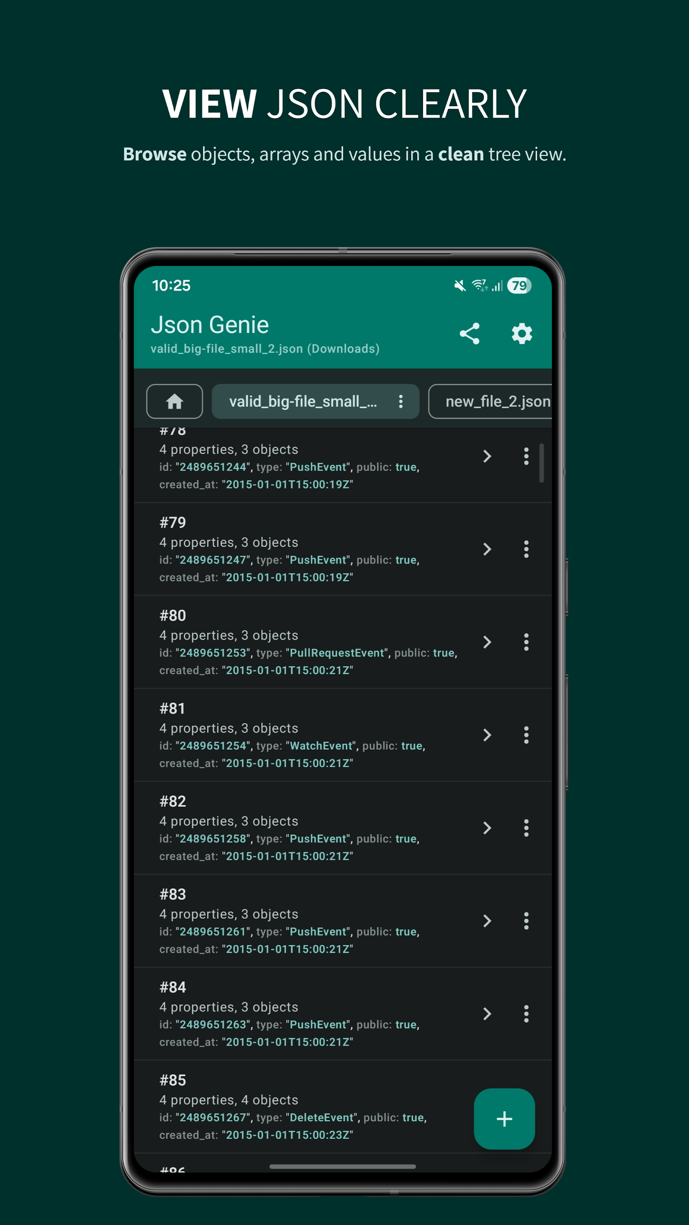Viewport: 689px width, 1225px height.
Task: Select the #82 row heading
Action: tap(173, 801)
